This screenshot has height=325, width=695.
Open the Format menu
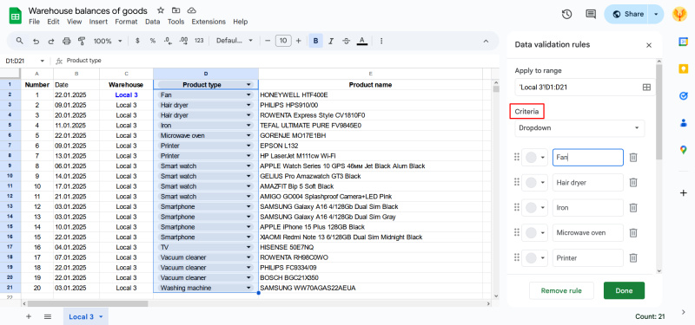pos(126,21)
